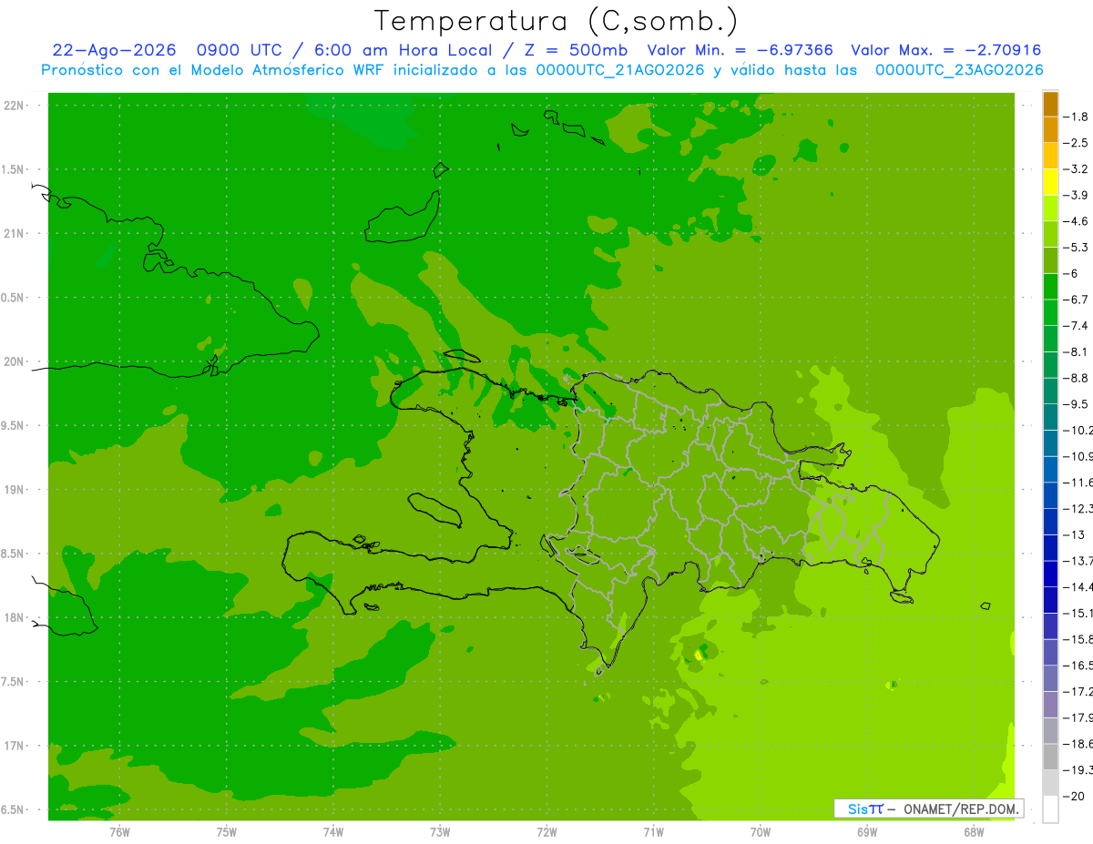Viewport: 1093px width, 844px height.
Task: Click the '-8.8' colorbar value
Action: (x=1076, y=378)
